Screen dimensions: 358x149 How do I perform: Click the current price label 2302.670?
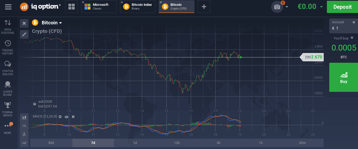312,57
